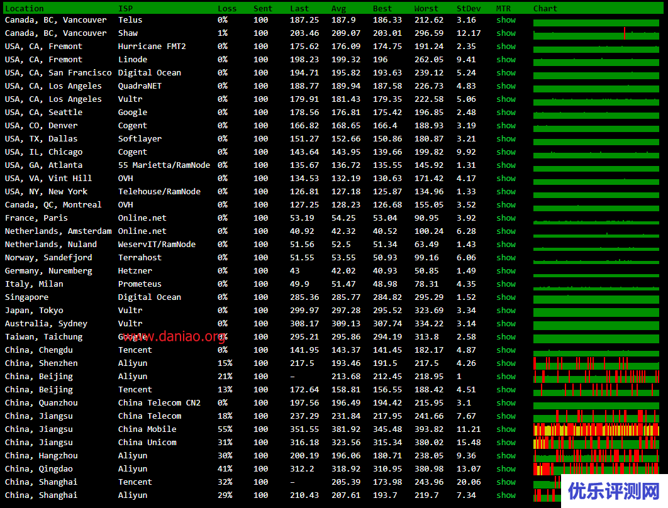Click the Loss column header
This screenshot has height=508, width=668.
point(226,9)
